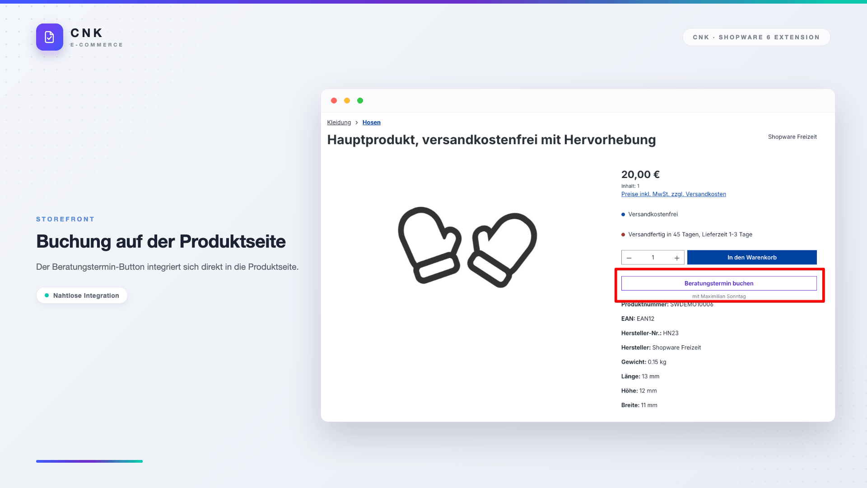Click the red window close dot
Image resolution: width=867 pixels, height=488 pixels.
[x=334, y=101]
